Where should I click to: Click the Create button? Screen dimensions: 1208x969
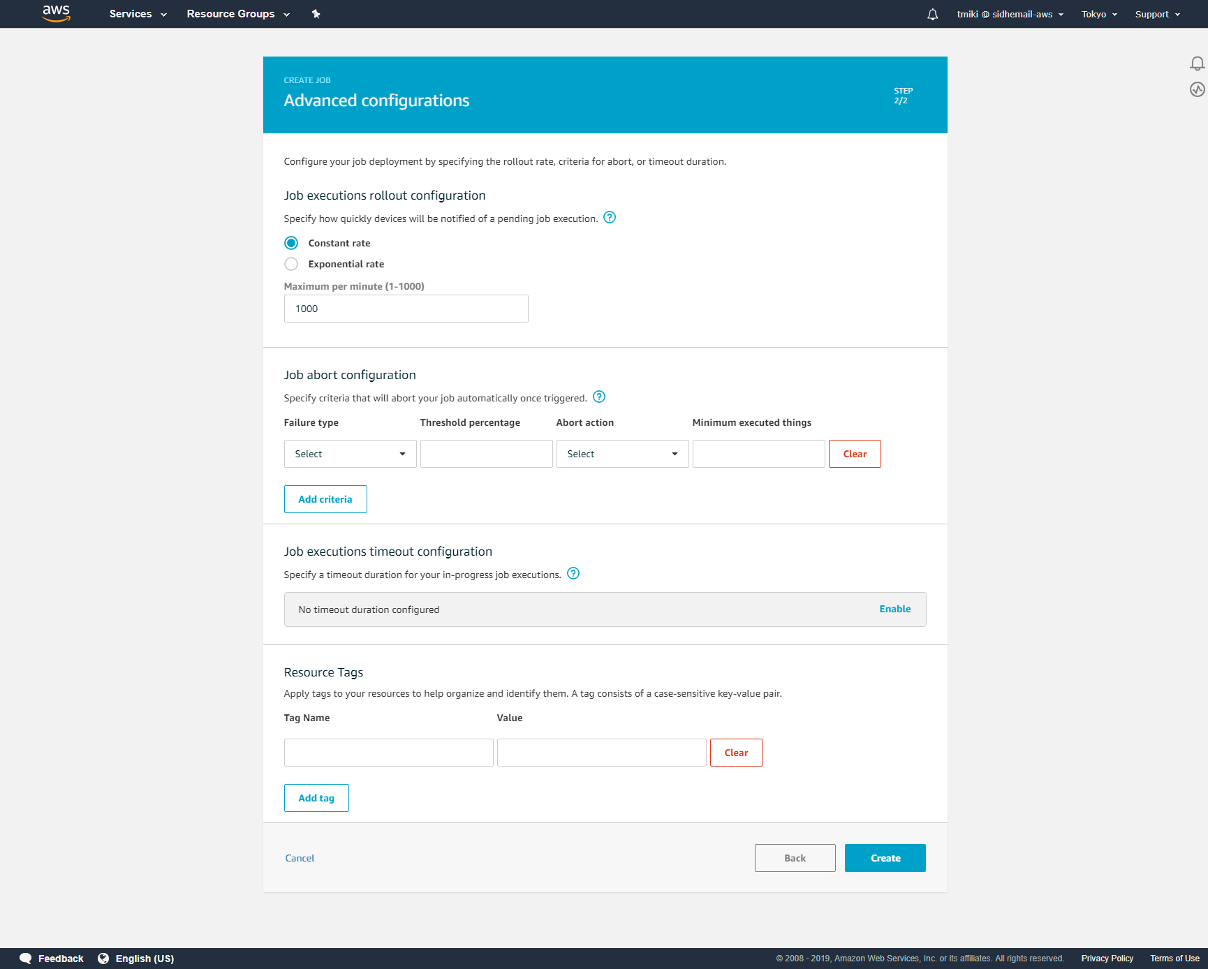click(885, 858)
